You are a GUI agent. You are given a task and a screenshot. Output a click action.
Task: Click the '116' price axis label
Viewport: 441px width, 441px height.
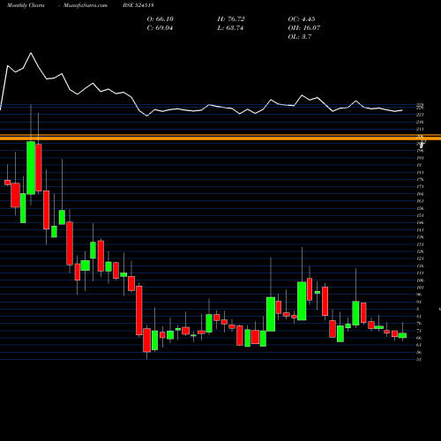tap(420, 266)
